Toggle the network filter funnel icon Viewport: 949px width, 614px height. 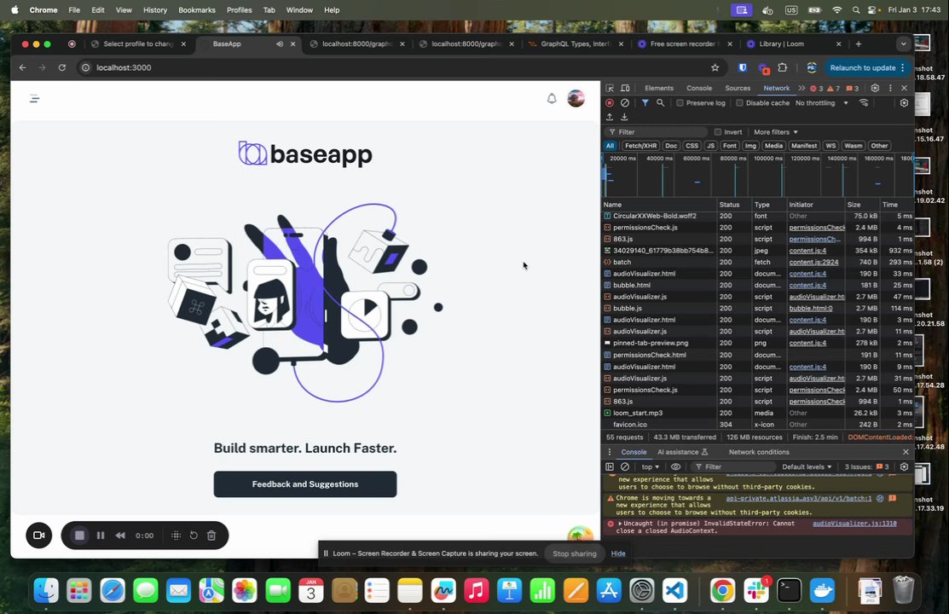pyautogui.click(x=645, y=103)
